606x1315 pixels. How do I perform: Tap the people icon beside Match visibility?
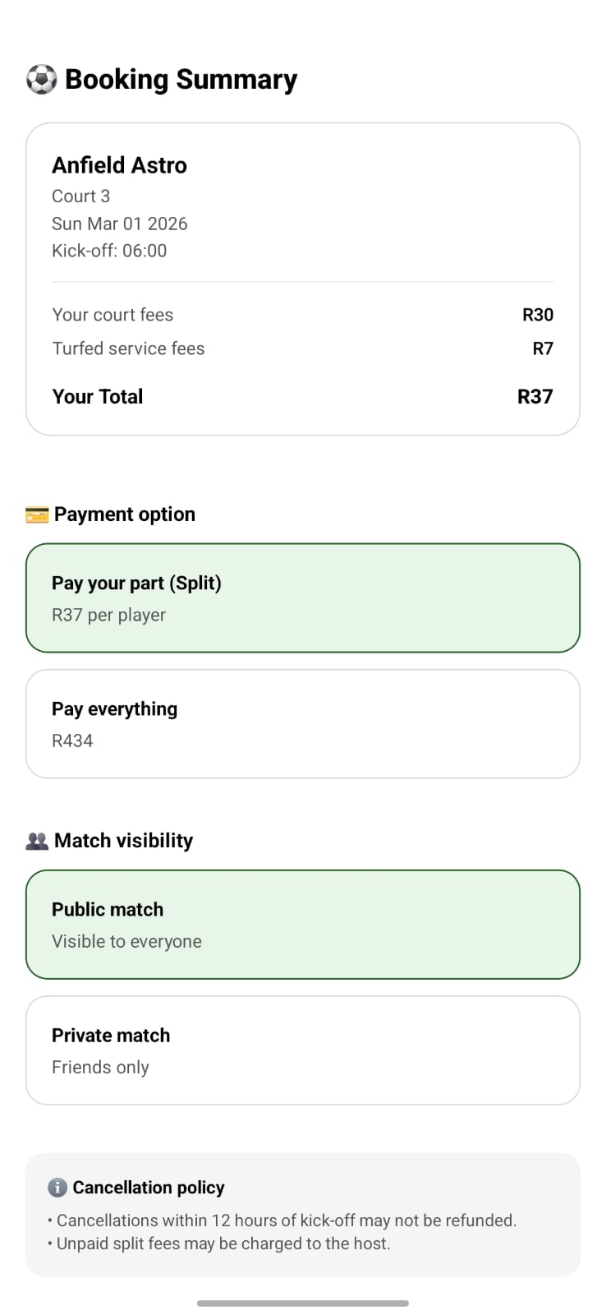37,841
